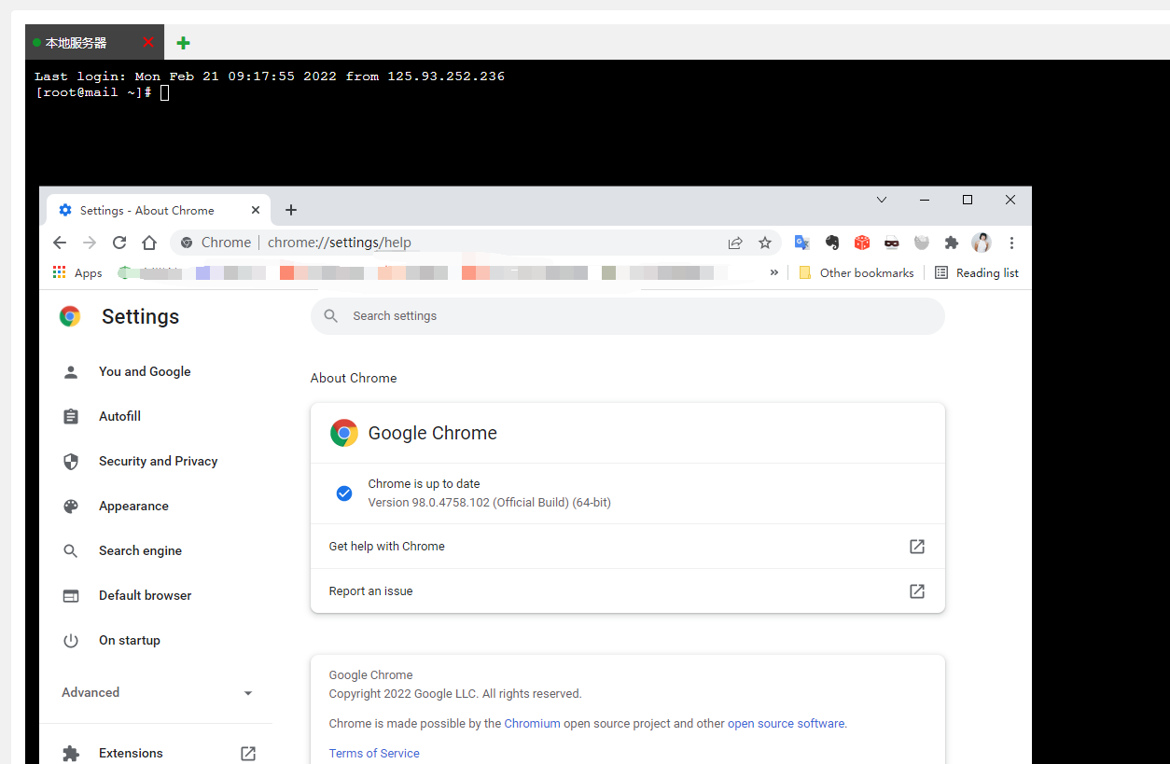
Task: Open the Chrome profile avatar
Action: [982, 243]
